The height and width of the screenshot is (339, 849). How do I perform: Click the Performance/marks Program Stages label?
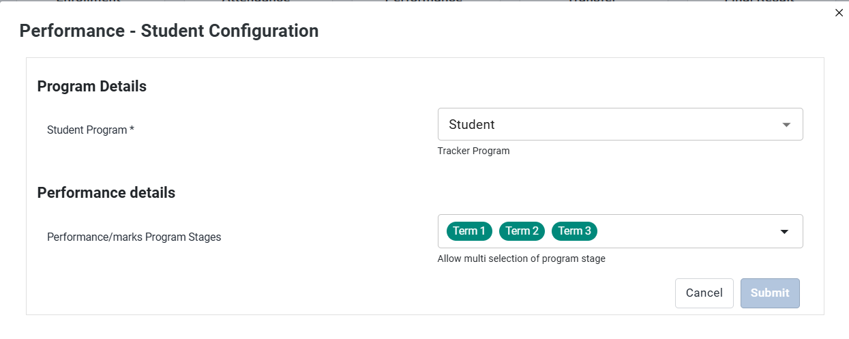coord(134,237)
